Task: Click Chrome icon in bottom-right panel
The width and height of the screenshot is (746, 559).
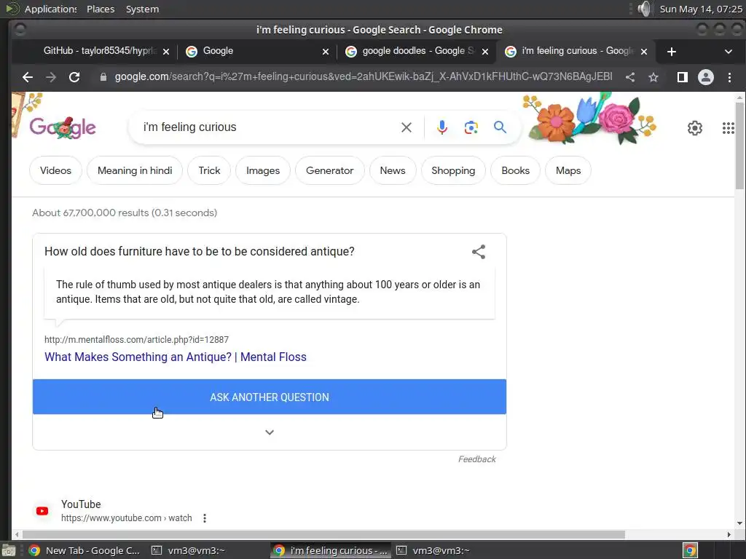Action: [690, 550]
